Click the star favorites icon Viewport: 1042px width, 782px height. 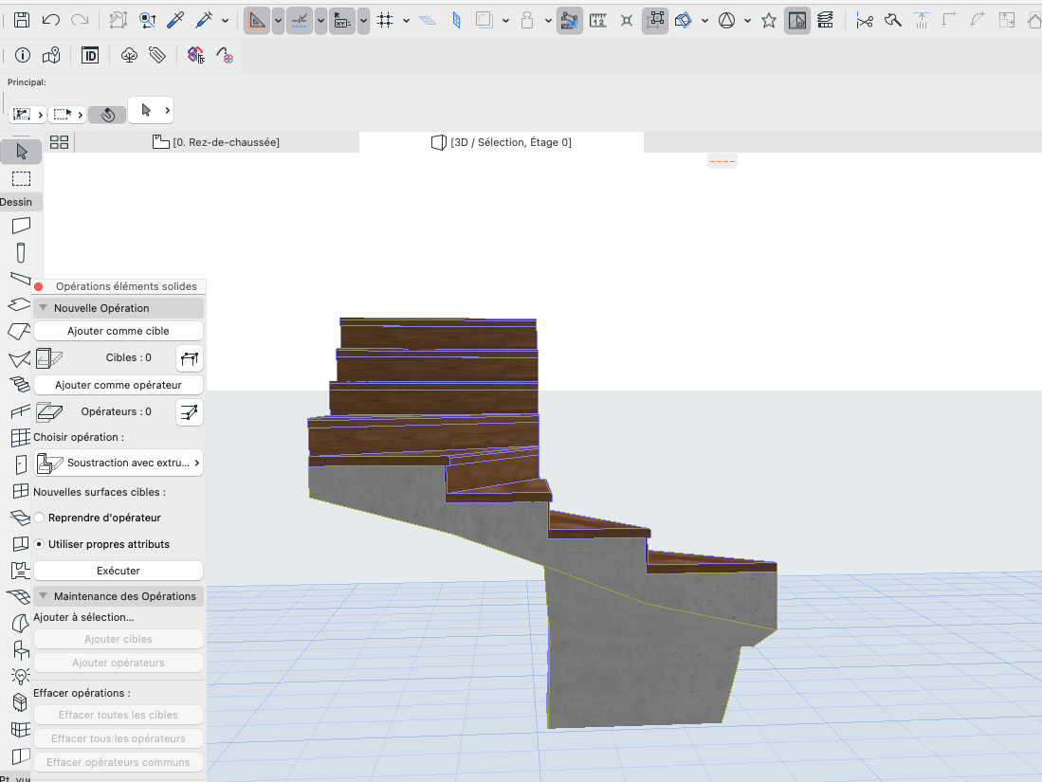pyautogui.click(x=769, y=21)
